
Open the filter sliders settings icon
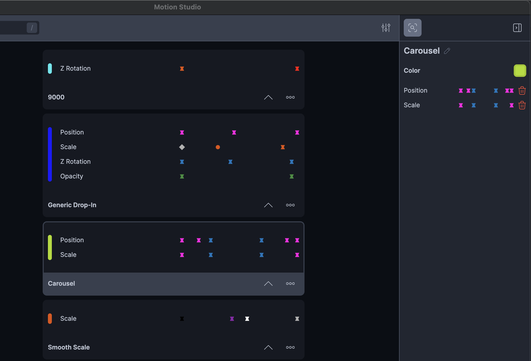click(x=386, y=28)
